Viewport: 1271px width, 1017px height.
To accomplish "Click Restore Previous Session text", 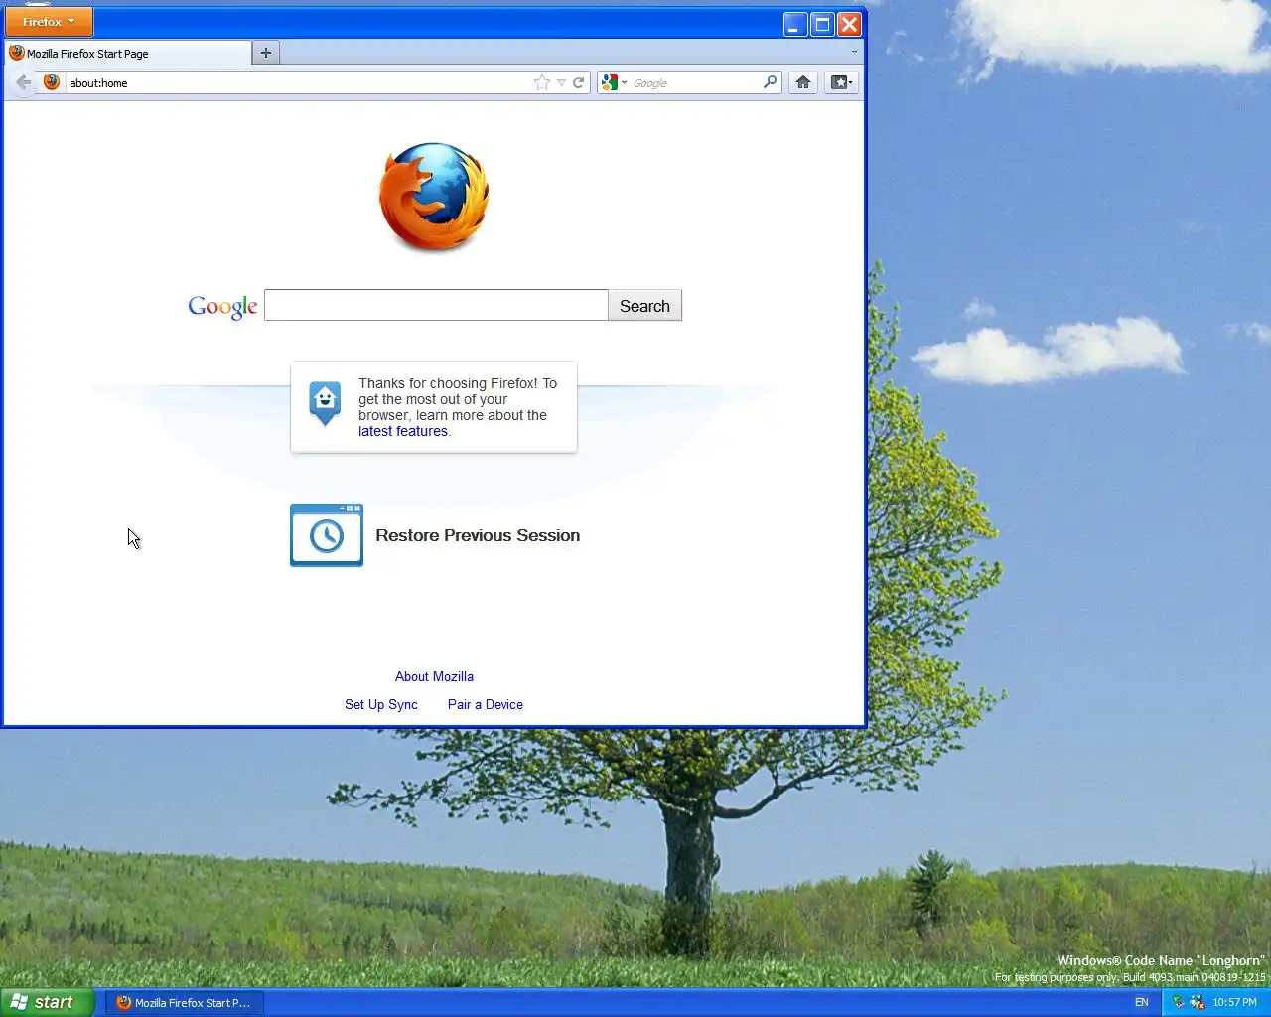I will pos(478,535).
